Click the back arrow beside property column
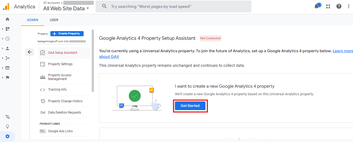 [30, 52]
